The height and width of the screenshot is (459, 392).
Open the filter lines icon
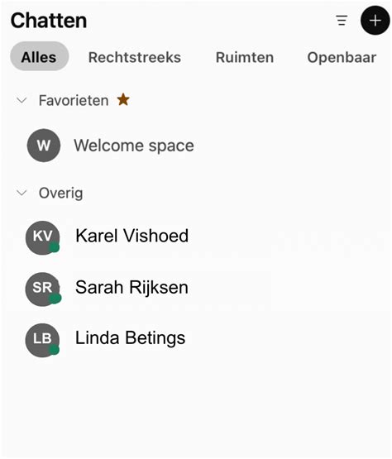click(x=342, y=21)
